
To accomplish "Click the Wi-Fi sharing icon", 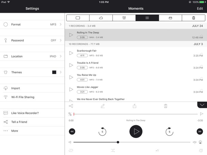I will point(6,97).
